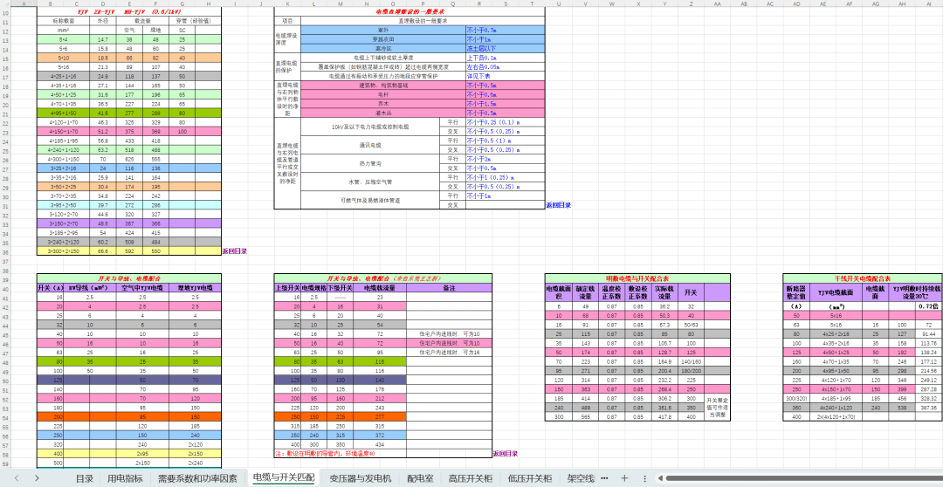Open the 配电室 sheet tab
This screenshot has height=487, width=943.
[x=420, y=478]
